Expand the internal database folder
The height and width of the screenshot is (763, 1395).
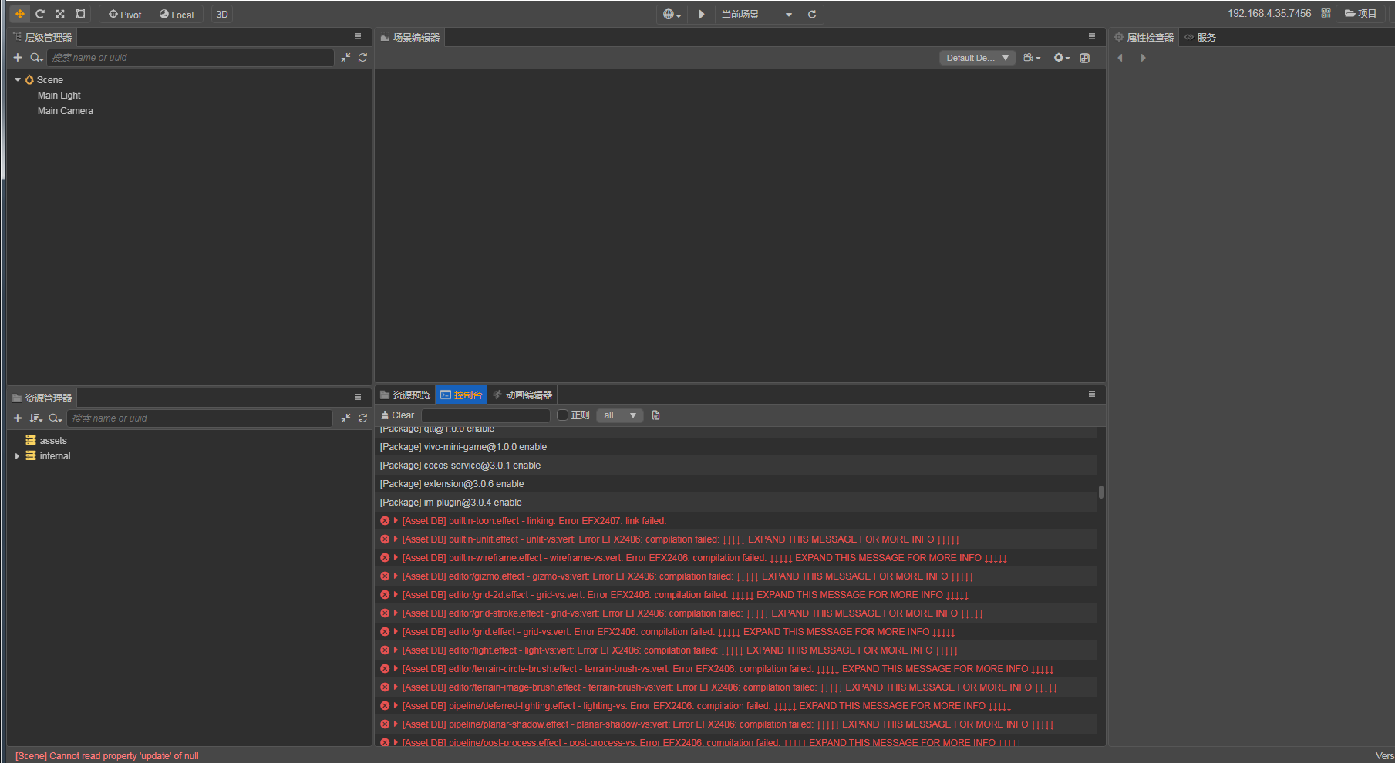pyautogui.click(x=17, y=456)
